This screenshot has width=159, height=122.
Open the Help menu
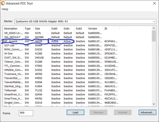pyautogui.click(x=5, y=9)
